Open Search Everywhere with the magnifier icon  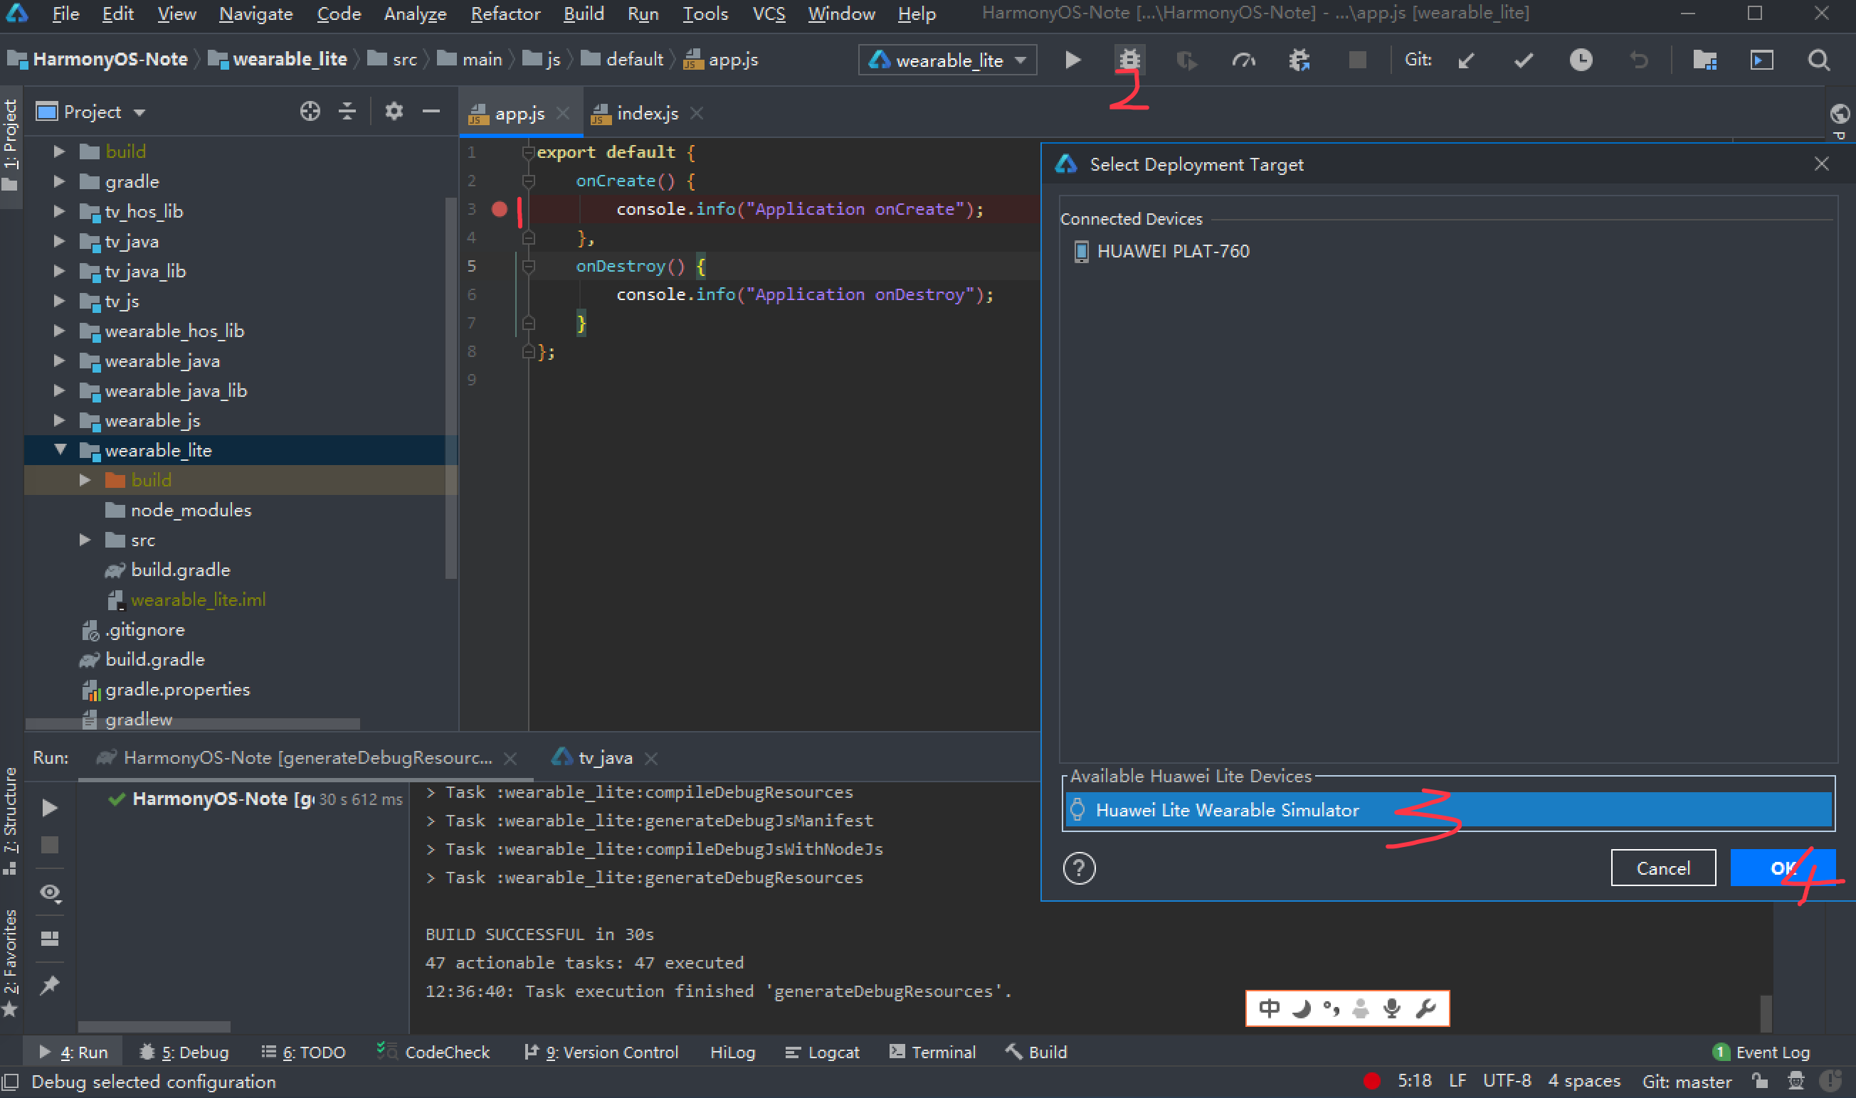click(x=1818, y=60)
